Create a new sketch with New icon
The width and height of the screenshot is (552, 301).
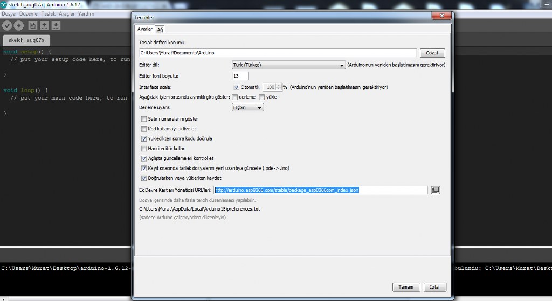[33, 25]
